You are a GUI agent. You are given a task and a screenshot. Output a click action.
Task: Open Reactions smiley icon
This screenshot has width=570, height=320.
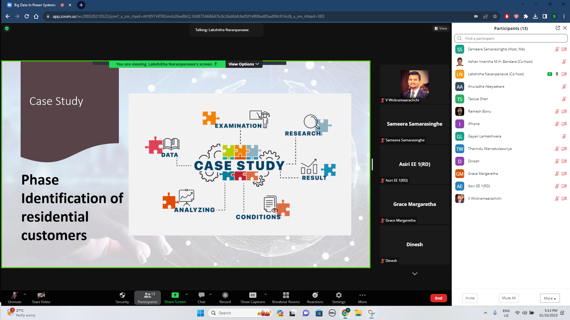pos(315,295)
